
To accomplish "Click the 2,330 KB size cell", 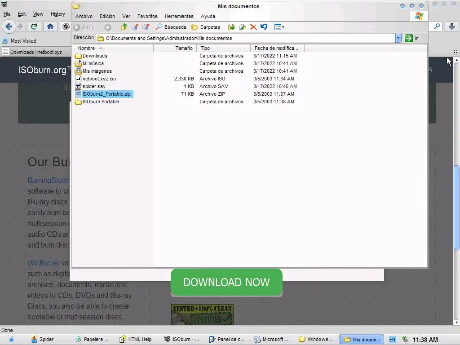I will coord(184,79).
